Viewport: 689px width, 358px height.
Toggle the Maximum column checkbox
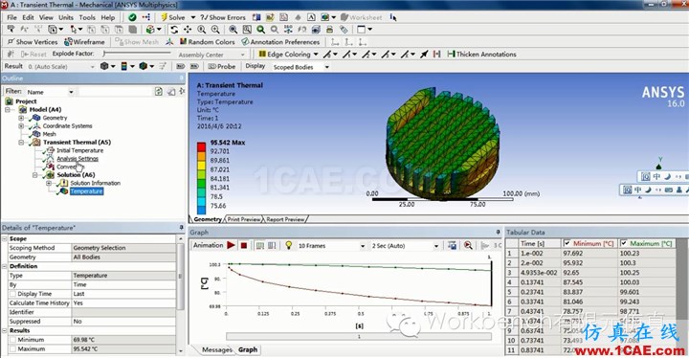[x=624, y=243]
